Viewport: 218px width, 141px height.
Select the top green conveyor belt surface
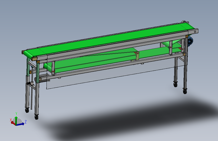110,40
